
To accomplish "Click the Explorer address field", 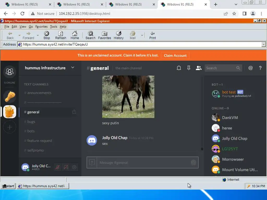I will point(140,44).
